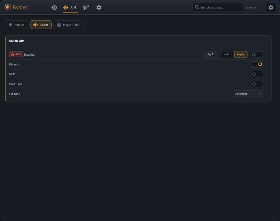Viewport: 280px width, 221px height.
Task: Enable the Silent Aim Enabled switch
Action: [257, 54]
